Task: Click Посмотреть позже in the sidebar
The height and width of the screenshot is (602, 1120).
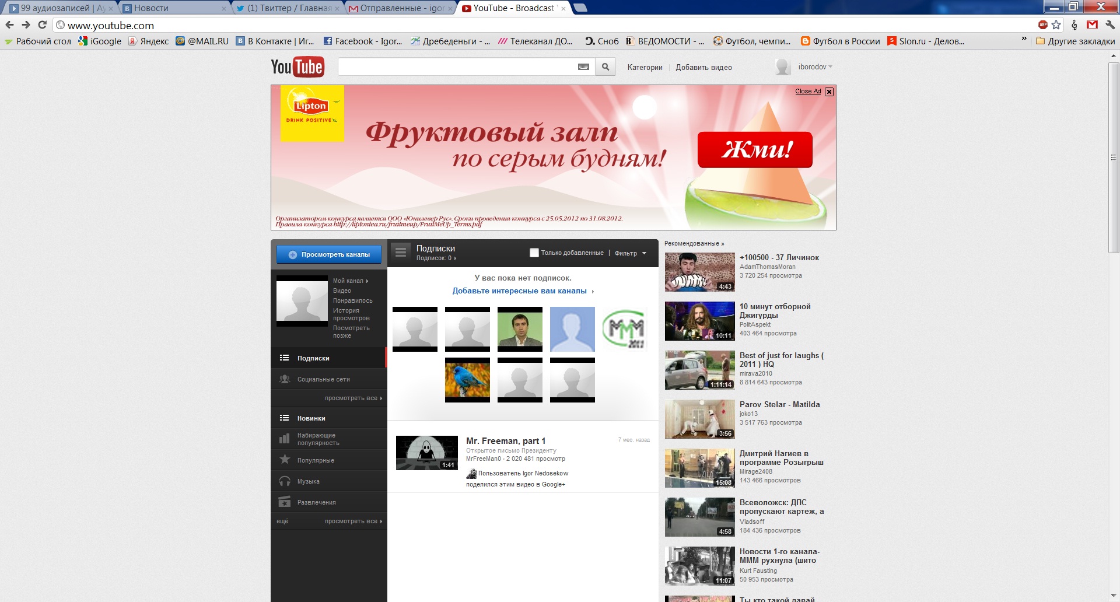Action: (x=351, y=332)
